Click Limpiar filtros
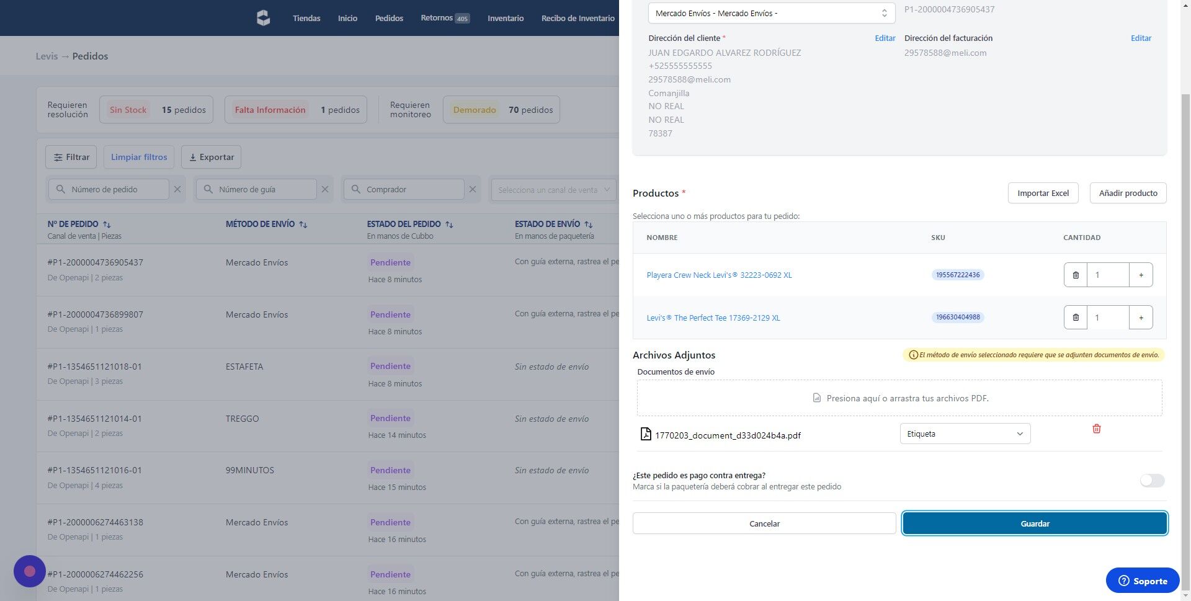Image resolution: width=1191 pixels, height=601 pixels. pos(139,157)
